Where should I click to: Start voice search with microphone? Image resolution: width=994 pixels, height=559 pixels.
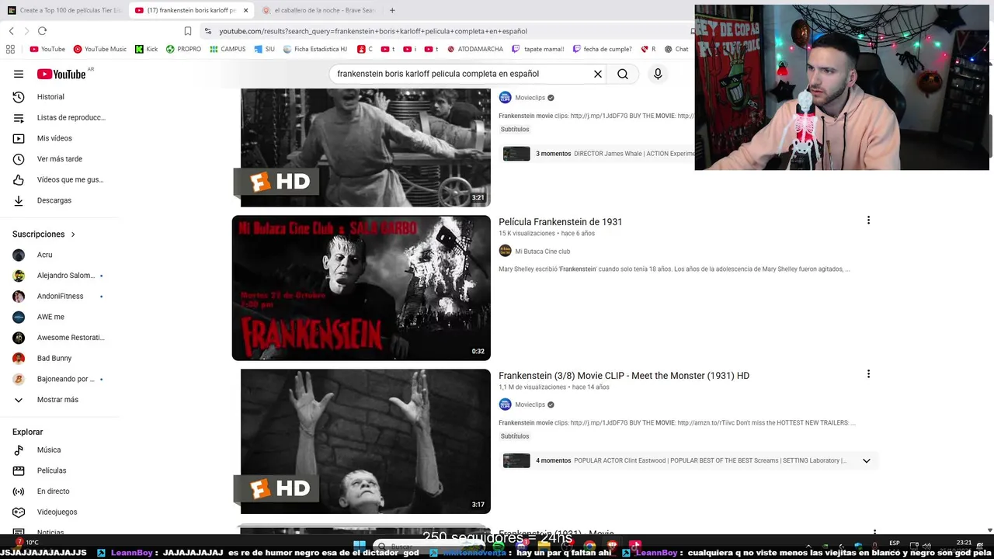click(658, 74)
